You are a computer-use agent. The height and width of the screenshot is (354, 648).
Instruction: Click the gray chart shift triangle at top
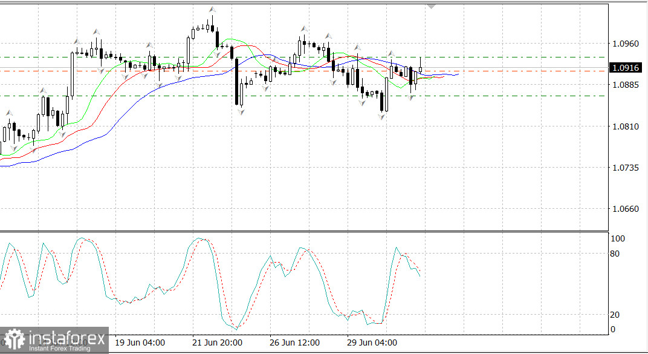(431, 6)
